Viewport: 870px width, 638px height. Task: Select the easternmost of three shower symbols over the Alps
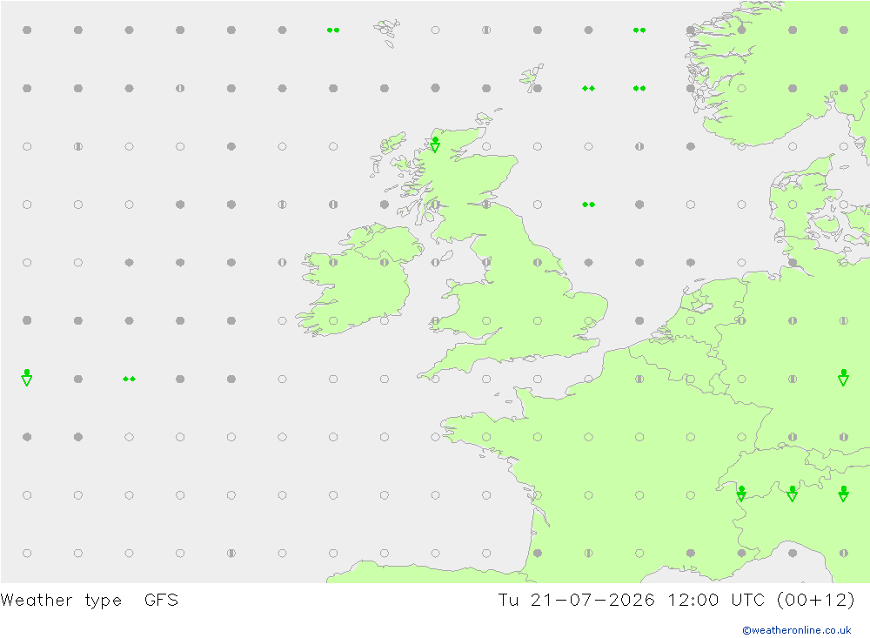coord(843,494)
